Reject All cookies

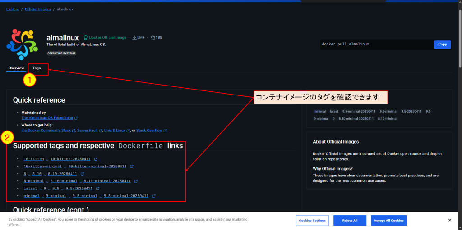click(350, 221)
